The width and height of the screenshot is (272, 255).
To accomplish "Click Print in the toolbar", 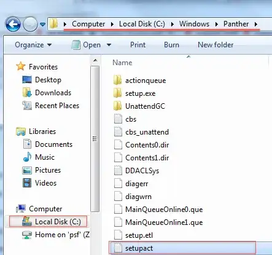I will [x=138, y=45].
